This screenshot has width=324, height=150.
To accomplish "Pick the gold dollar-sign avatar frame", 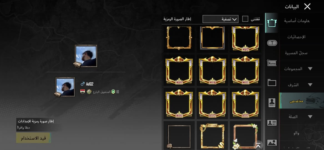I will 212,136.
